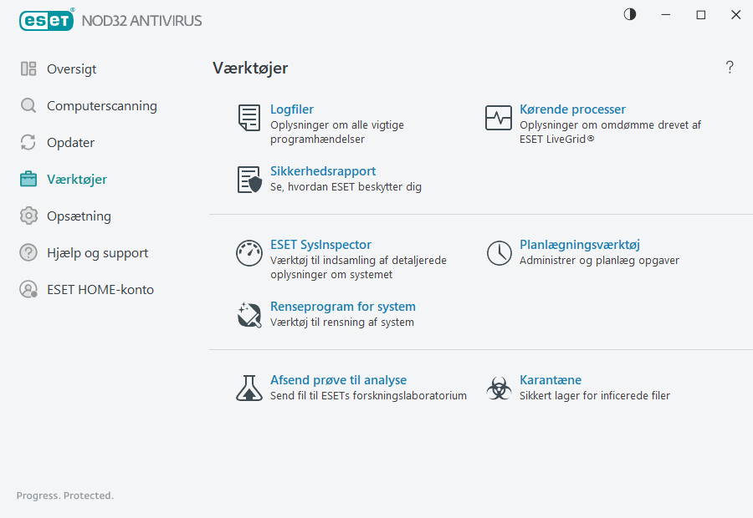Select Opdater in the sidebar
The height and width of the screenshot is (518, 753).
pyautogui.click(x=70, y=143)
